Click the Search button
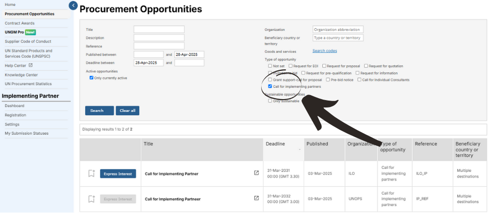 (99, 111)
